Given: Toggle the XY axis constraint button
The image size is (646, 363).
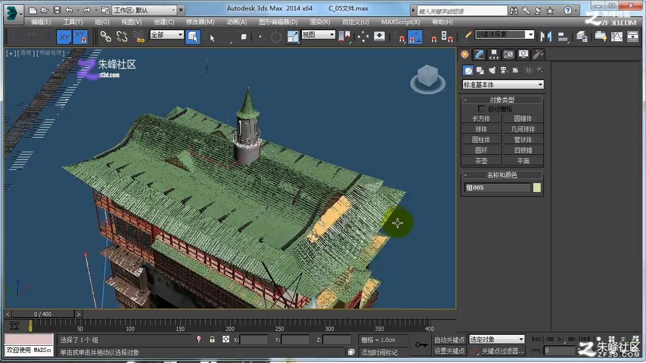Looking at the screenshot, I should pyautogui.click(x=64, y=36).
